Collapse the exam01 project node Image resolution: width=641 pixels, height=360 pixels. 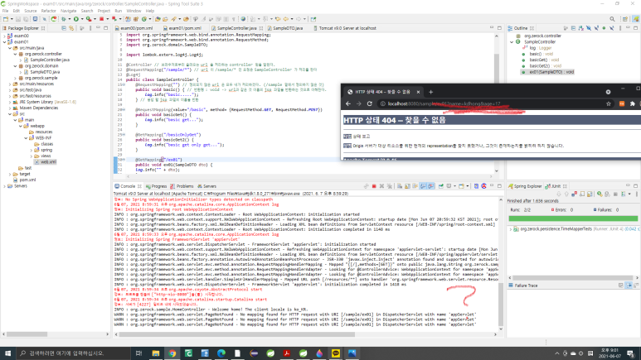tap(5, 41)
